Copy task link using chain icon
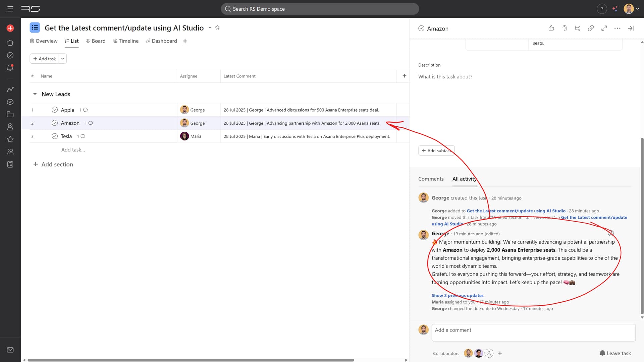Image resolution: width=644 pixels, height=362 pixels. coord(591,28)
